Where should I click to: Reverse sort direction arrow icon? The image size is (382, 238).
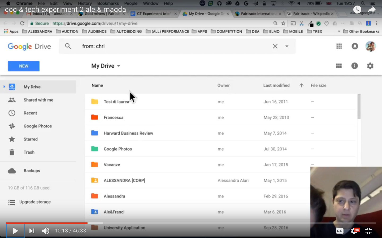click(301, 85)
